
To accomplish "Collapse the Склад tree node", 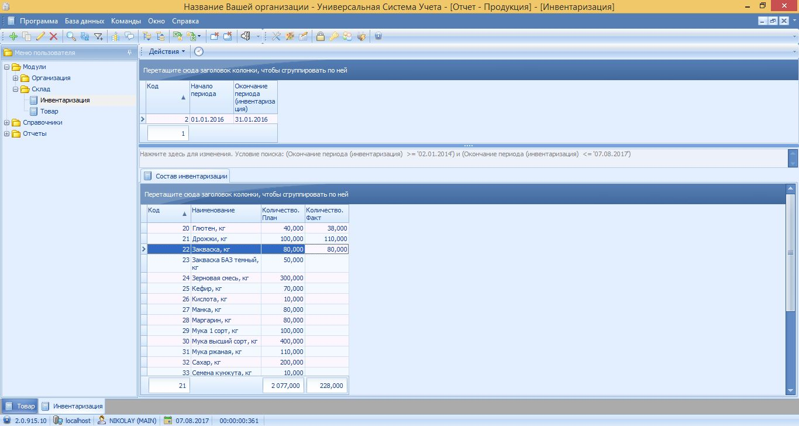I will (16, 90).
